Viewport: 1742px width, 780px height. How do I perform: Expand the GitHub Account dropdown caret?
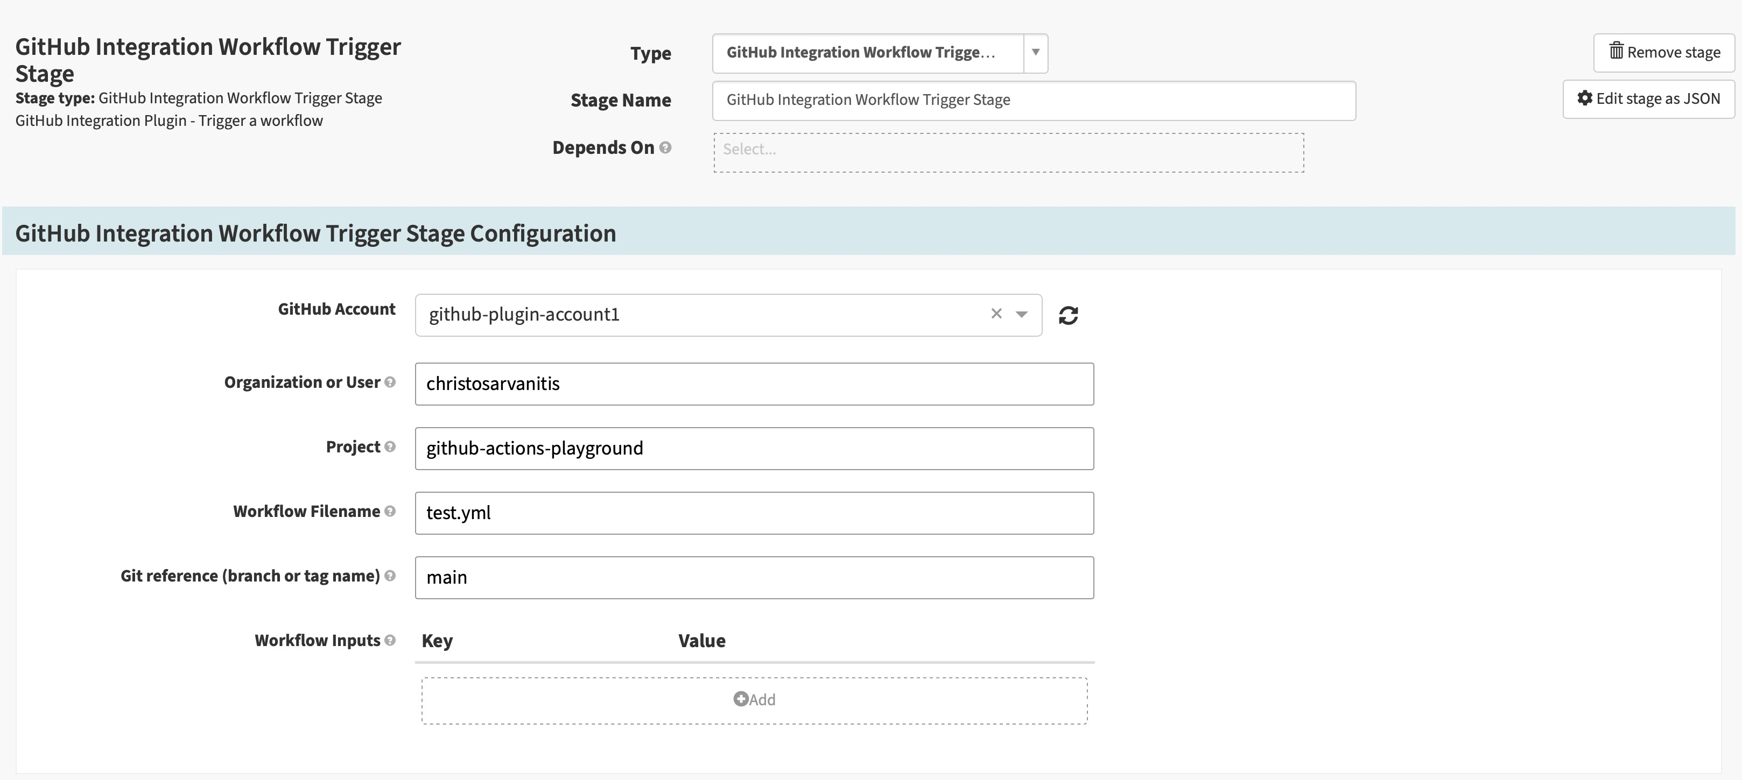tap(1021, 314)
